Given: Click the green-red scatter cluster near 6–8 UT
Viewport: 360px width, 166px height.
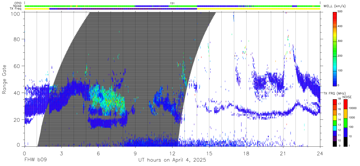Looking at the screenshot, I should [x=107, y=100].
